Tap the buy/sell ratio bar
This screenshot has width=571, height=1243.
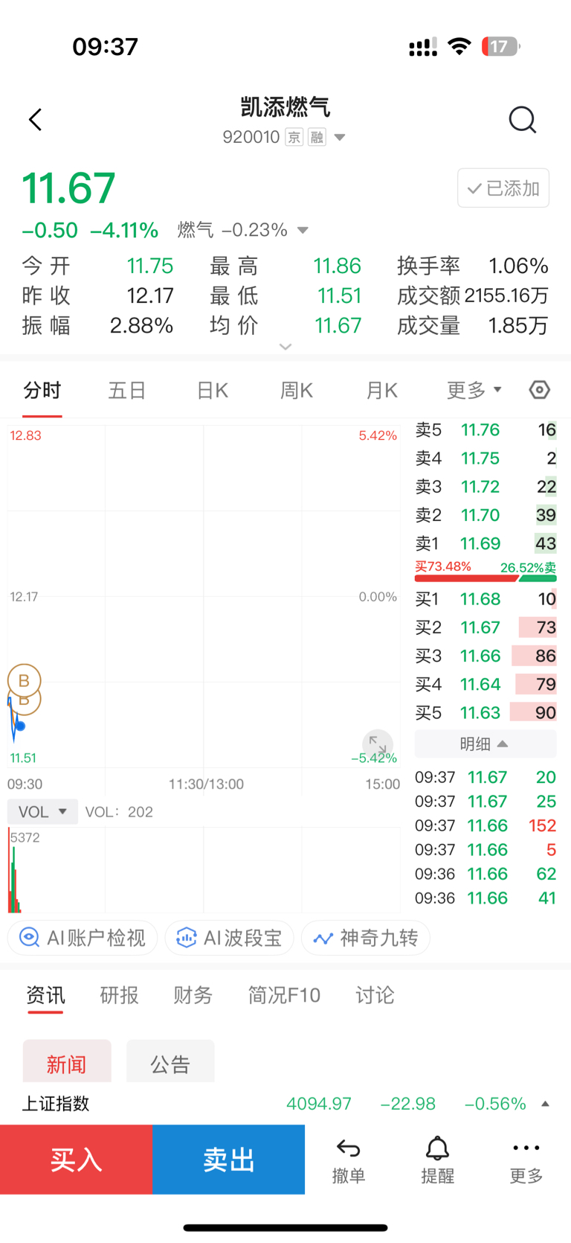click(485, 578)
